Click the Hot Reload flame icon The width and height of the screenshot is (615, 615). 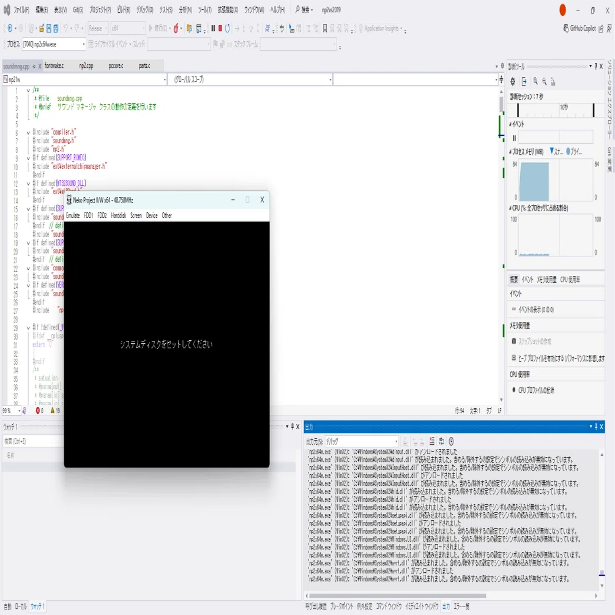click(x=176, y=28)
